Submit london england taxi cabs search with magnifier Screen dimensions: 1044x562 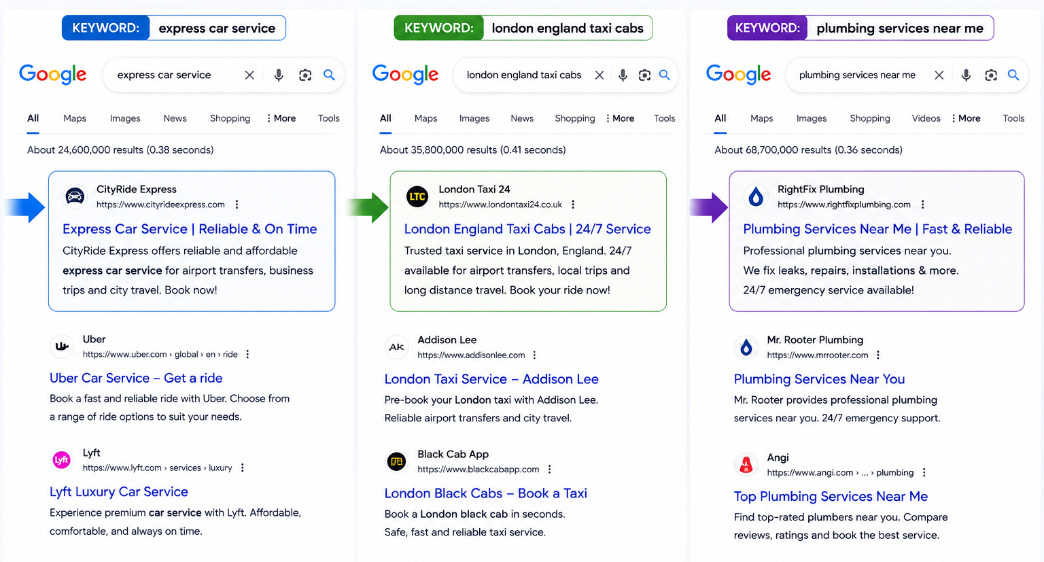(x=665, y=75)
